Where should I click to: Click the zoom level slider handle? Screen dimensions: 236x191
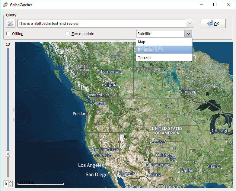point(8,154)
